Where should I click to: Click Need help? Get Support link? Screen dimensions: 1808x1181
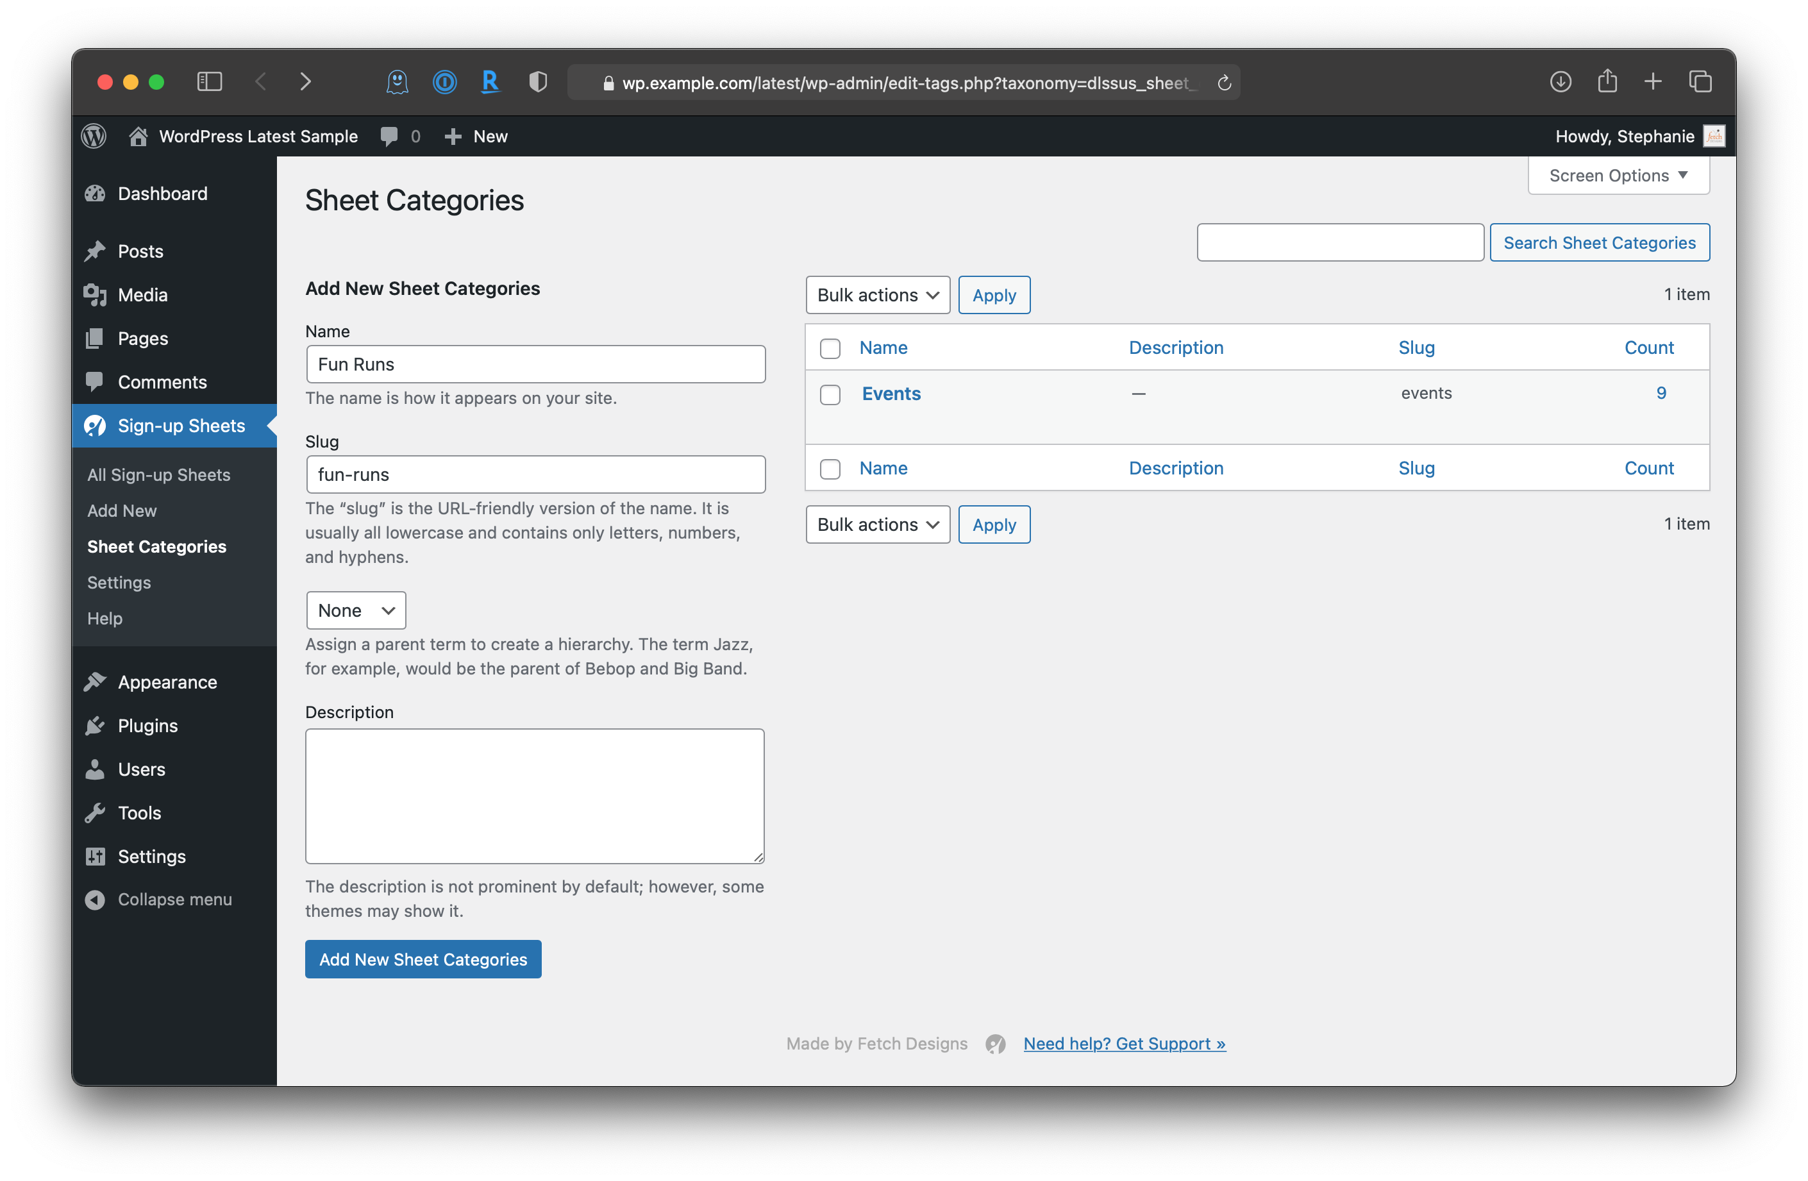pyautogui.click(x=1125, y=1044)
